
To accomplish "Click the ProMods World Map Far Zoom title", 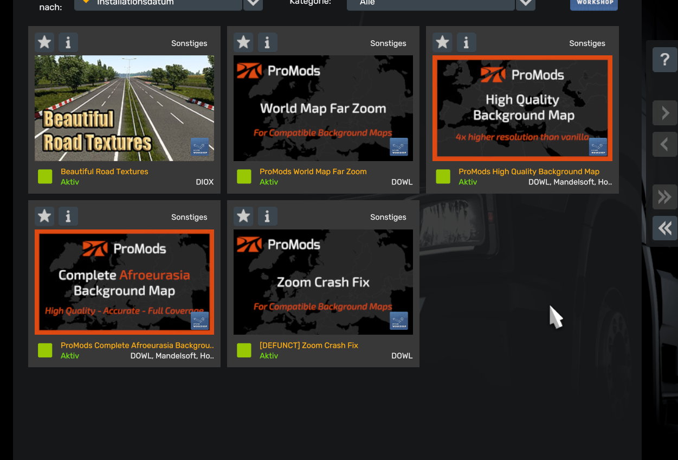I will point(313,171).
